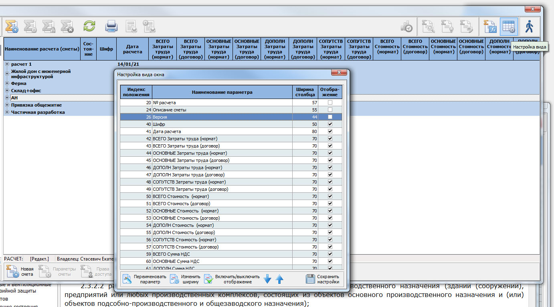
Task: Click the Сохранить настройки button
Action: [x=323, y=279]
